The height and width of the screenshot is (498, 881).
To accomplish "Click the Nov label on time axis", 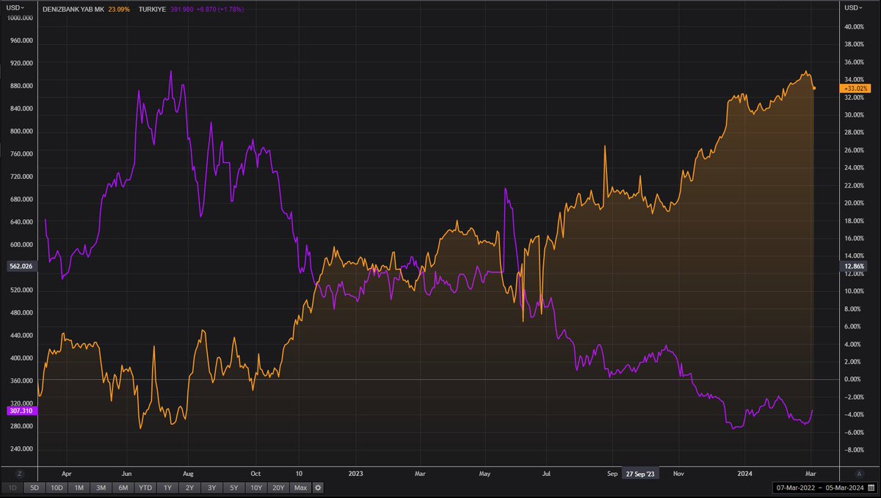I will [679, 474].
